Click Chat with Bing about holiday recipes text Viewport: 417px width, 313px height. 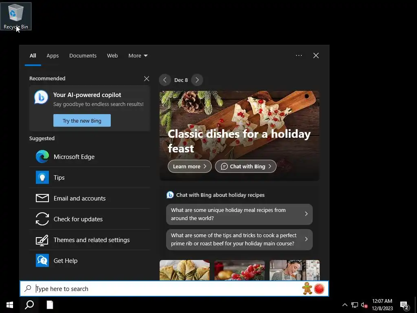click(220, 195)
